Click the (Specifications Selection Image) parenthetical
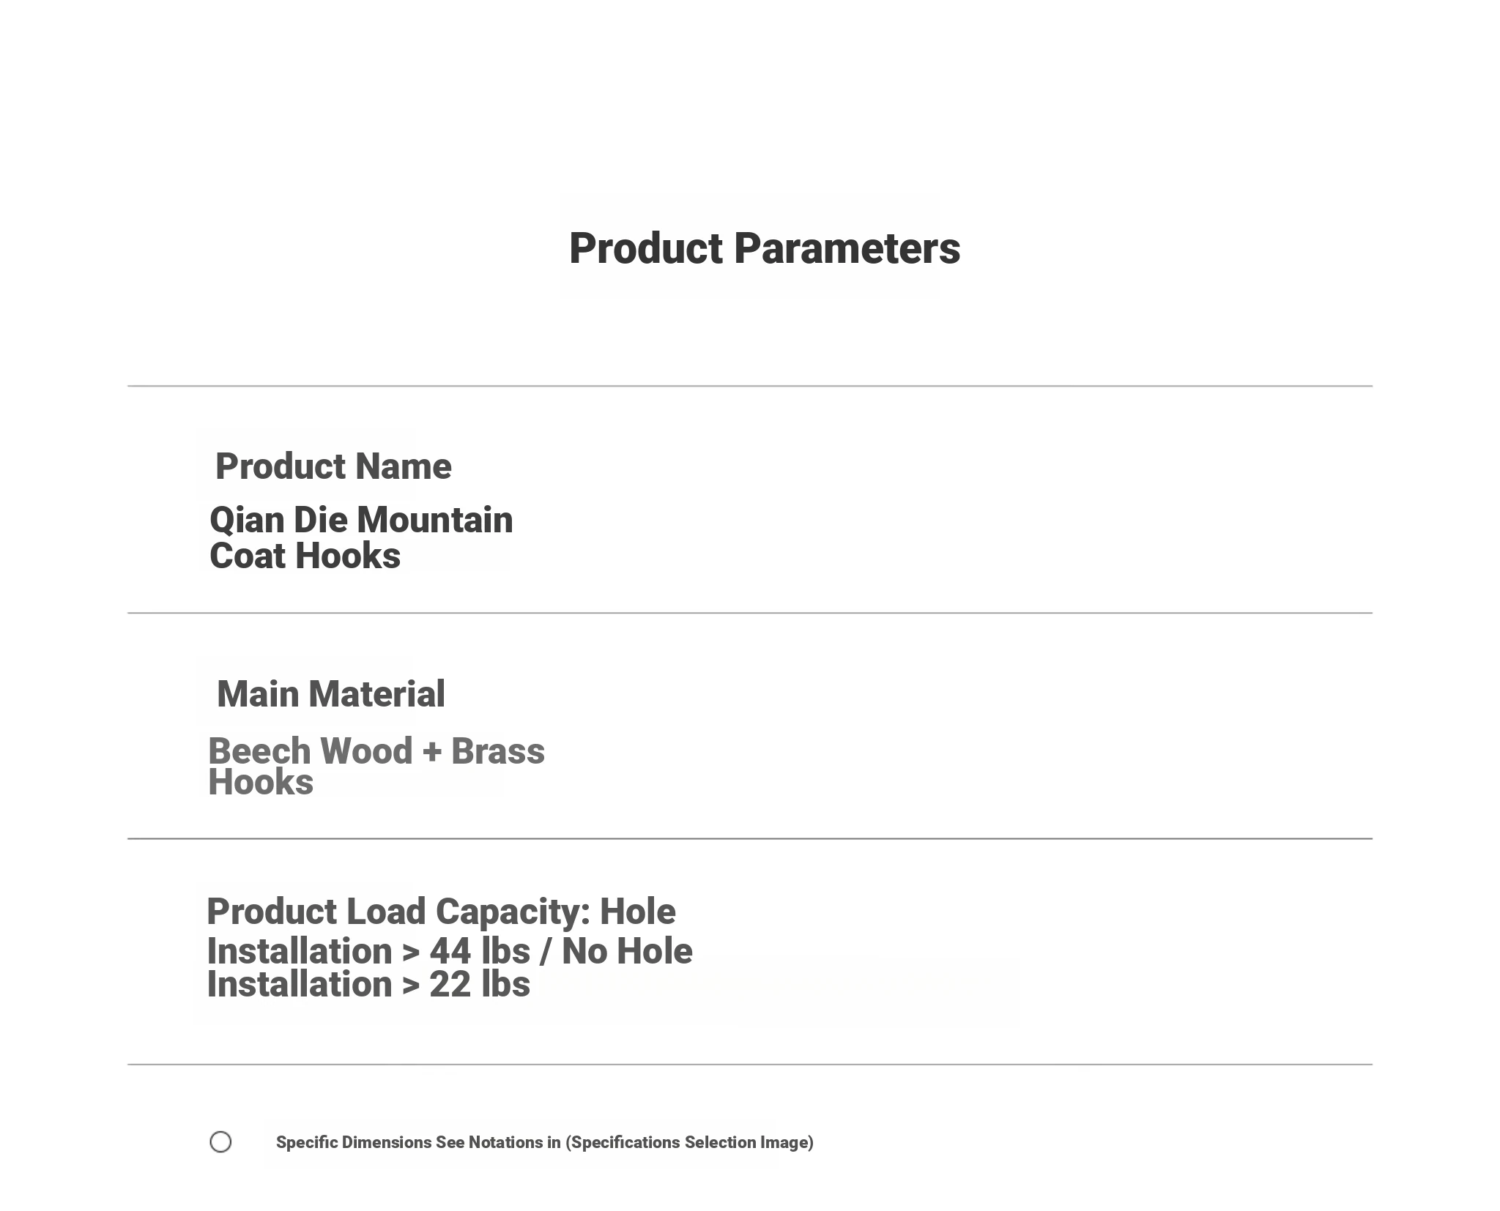Image resolution: width=1500 pixels, height=1211 pixels. [x=689, y=1143]
